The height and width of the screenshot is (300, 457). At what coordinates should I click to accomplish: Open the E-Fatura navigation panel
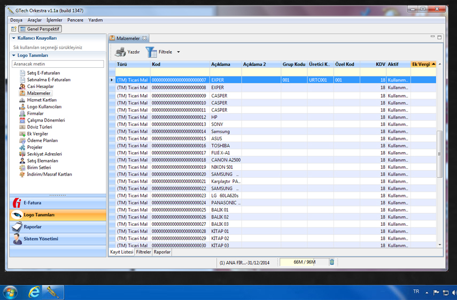pos(58,203)
